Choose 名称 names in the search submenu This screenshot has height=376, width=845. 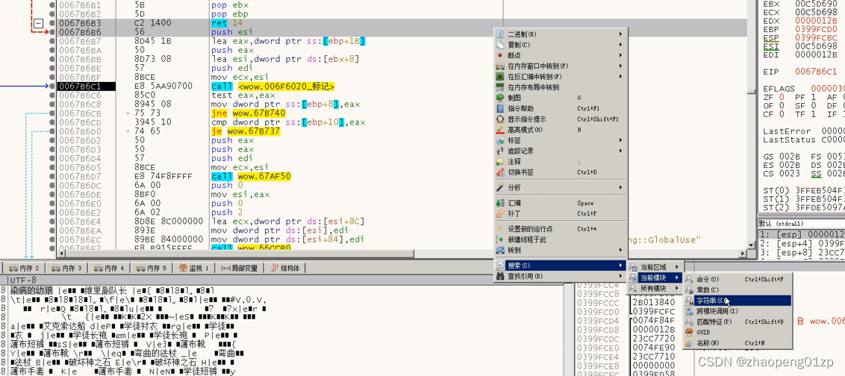click(738, 342)
